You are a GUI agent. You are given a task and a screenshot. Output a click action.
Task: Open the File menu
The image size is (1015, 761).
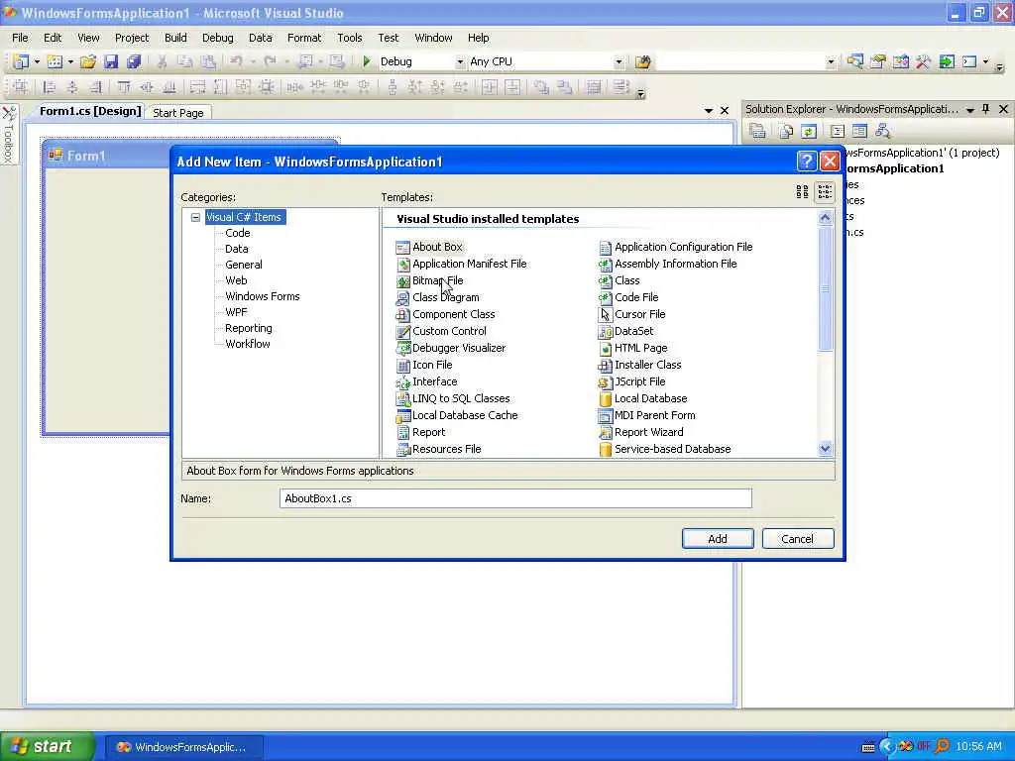[20, 38]
